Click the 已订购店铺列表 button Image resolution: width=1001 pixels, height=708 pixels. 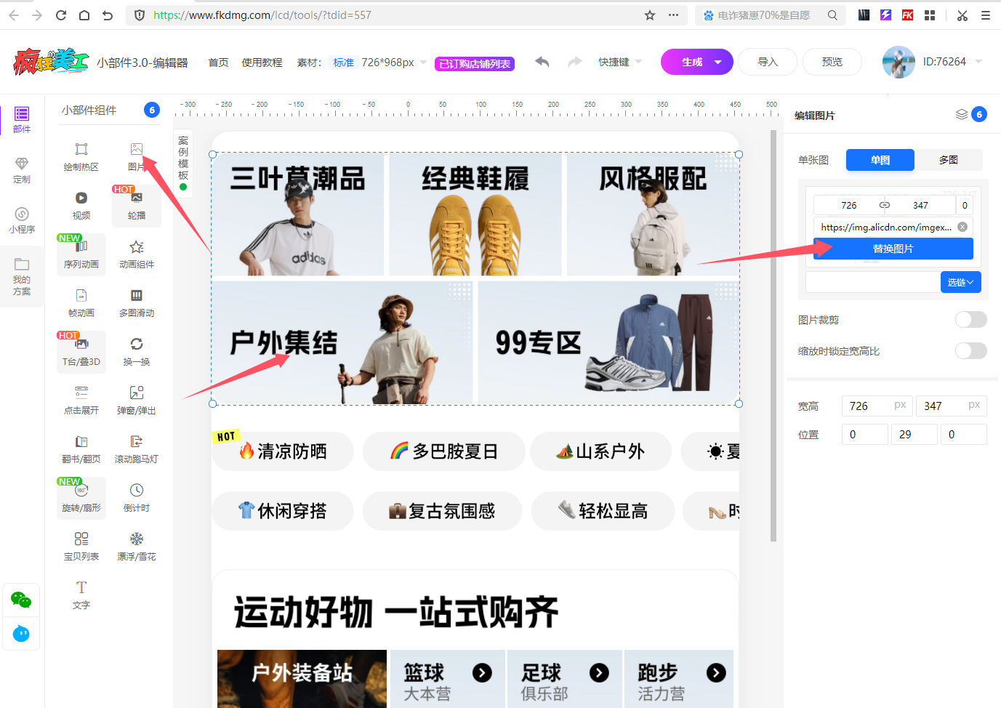coord(475,64)
